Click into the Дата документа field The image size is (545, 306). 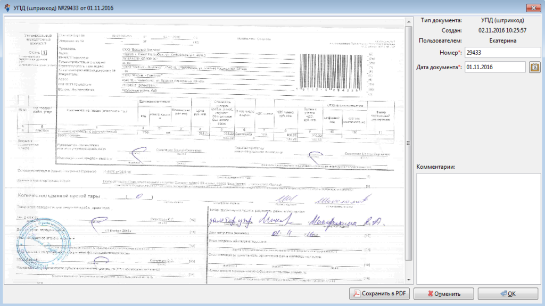(x=495, y=67)
